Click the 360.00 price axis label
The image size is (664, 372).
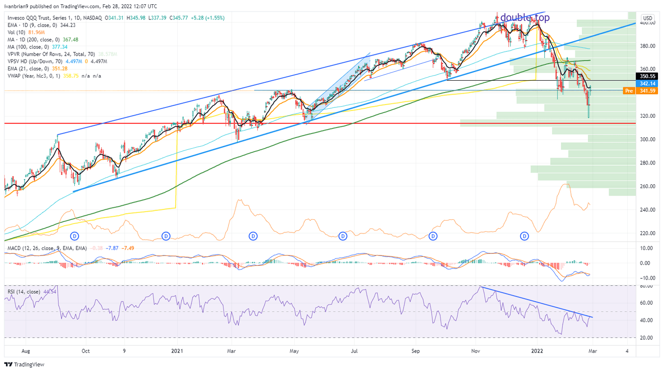pos(648,69)
